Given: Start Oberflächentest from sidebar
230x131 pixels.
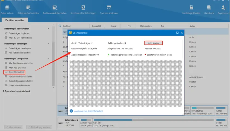Looking at the screenshot, I should pyautogui.click(x=14, y=72).
